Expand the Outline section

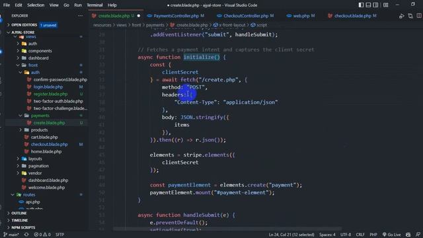[x=19, y=213]
